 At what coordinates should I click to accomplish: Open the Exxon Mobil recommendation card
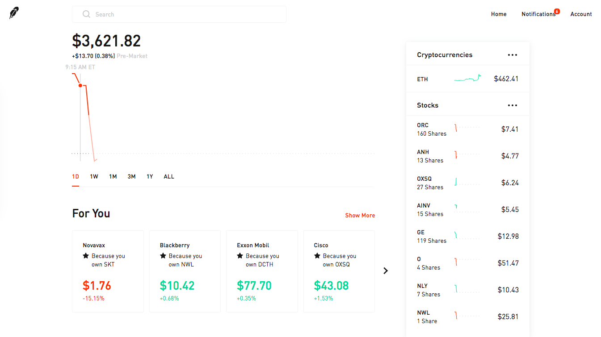(262, 271)
